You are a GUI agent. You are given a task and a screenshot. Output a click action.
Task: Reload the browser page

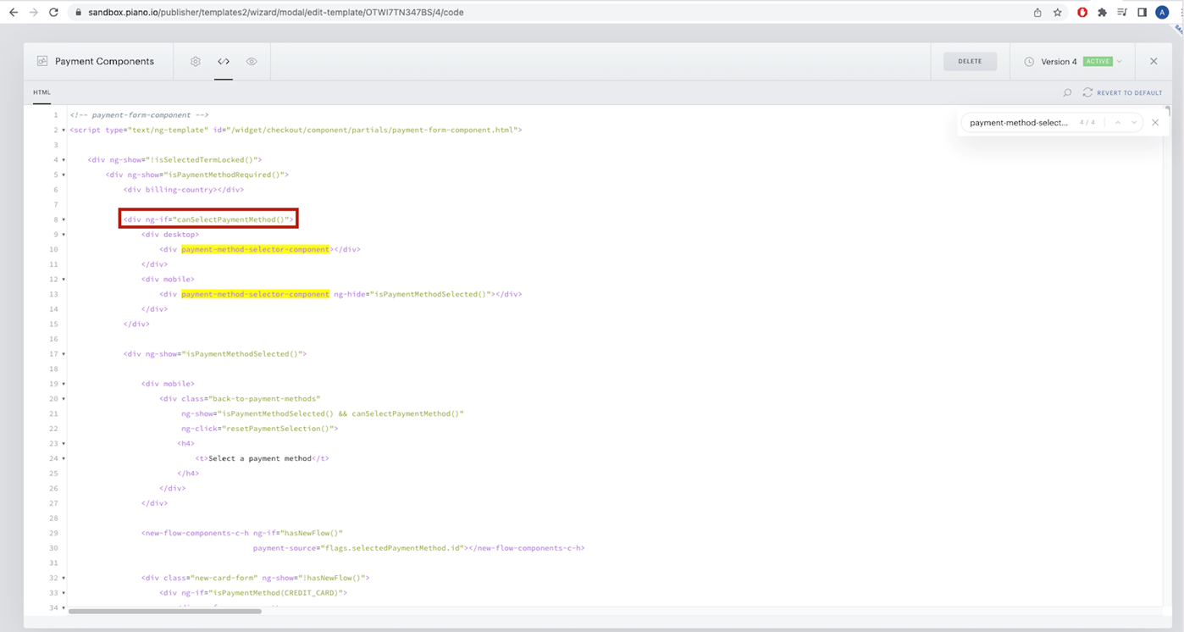coord(54,13)
